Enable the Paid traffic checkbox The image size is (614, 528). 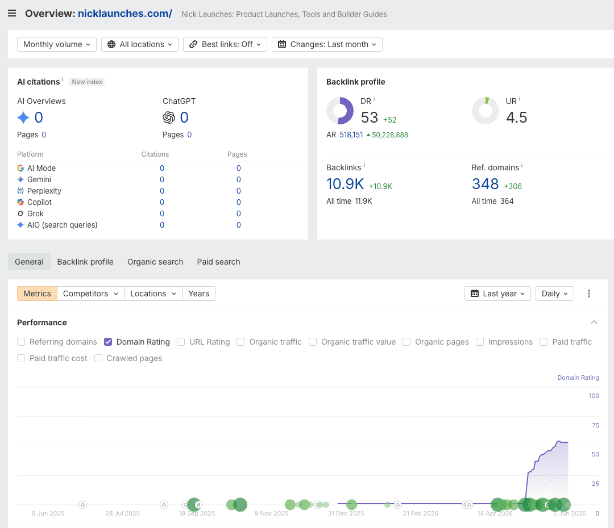click(544, 342)
